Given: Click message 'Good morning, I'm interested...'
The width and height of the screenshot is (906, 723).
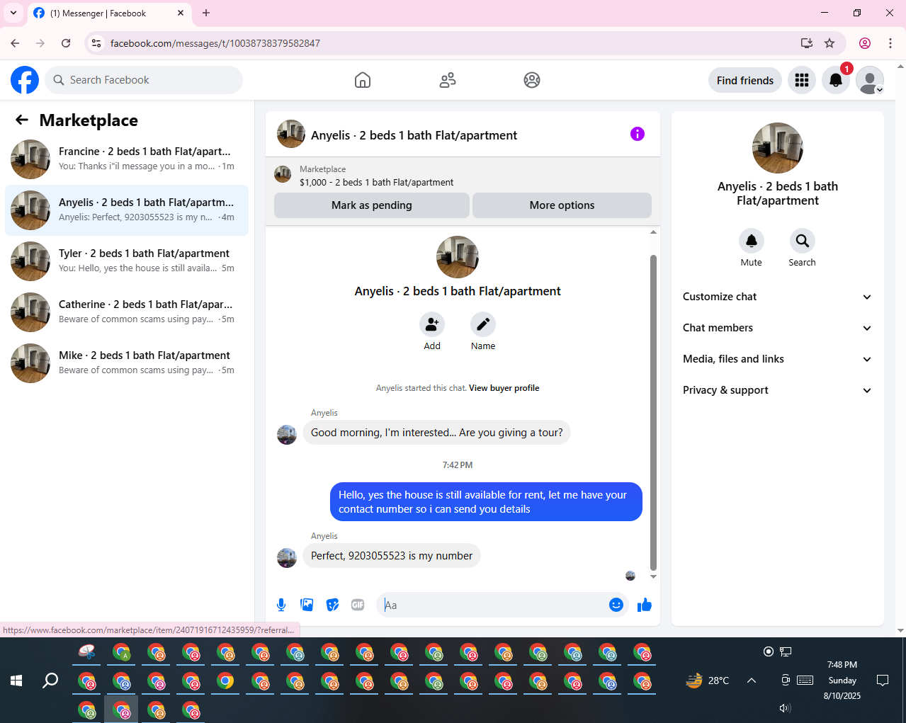Looking at the screenshot, I should (436, 433).
